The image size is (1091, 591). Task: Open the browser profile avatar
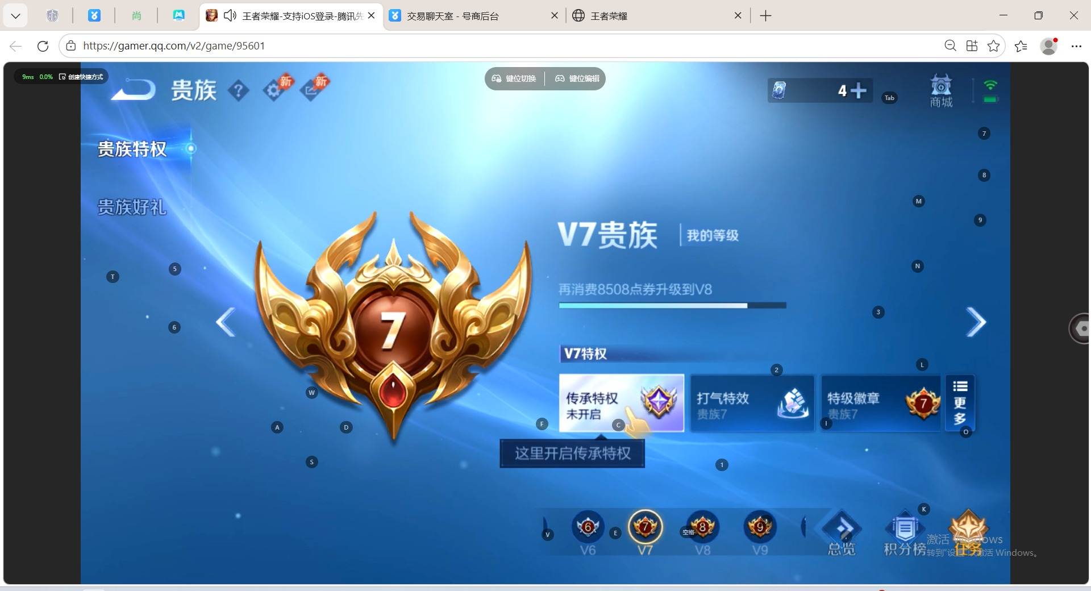click(1049, 46)
